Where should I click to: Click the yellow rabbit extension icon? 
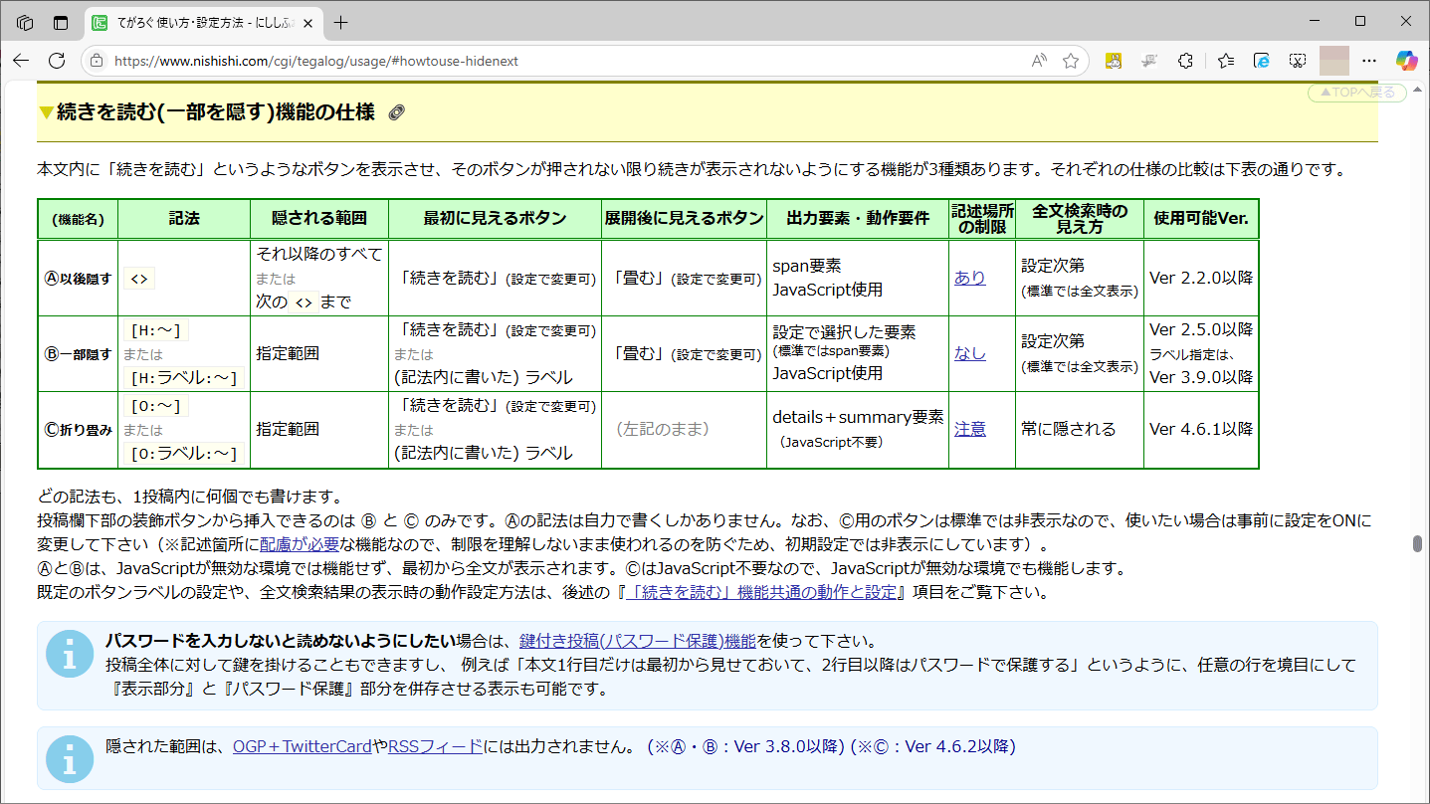click(1114, 61)
